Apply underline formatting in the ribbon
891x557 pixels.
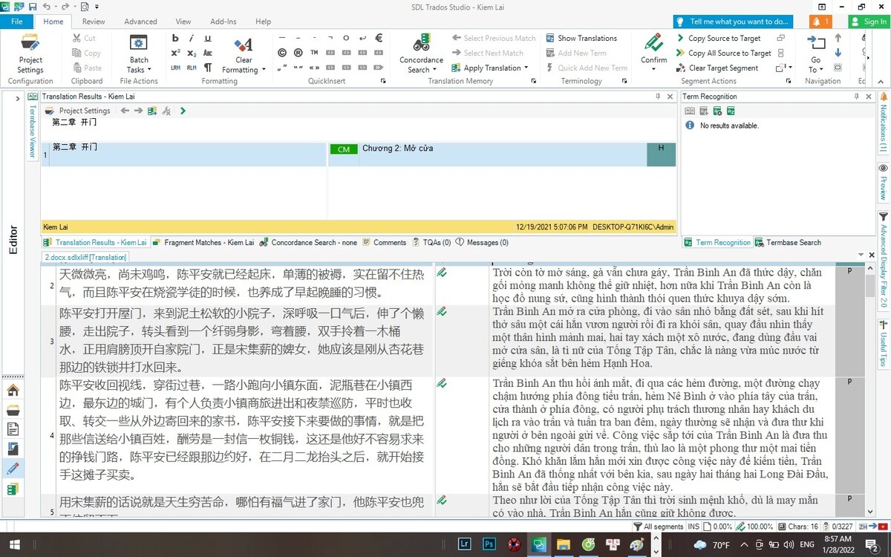coord(208,38)
